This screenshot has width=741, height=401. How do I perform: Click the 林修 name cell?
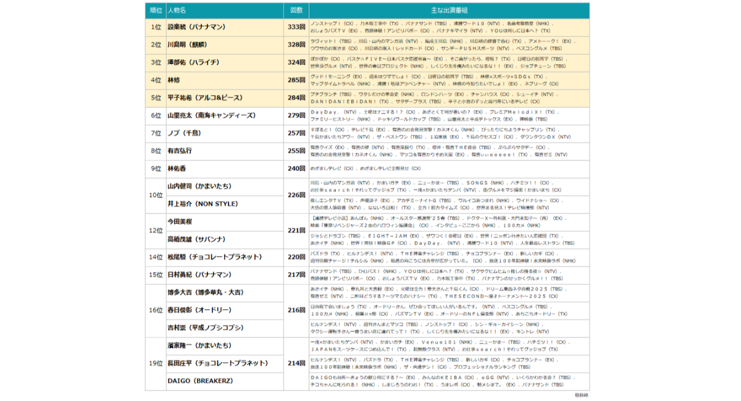pos(174,80)
